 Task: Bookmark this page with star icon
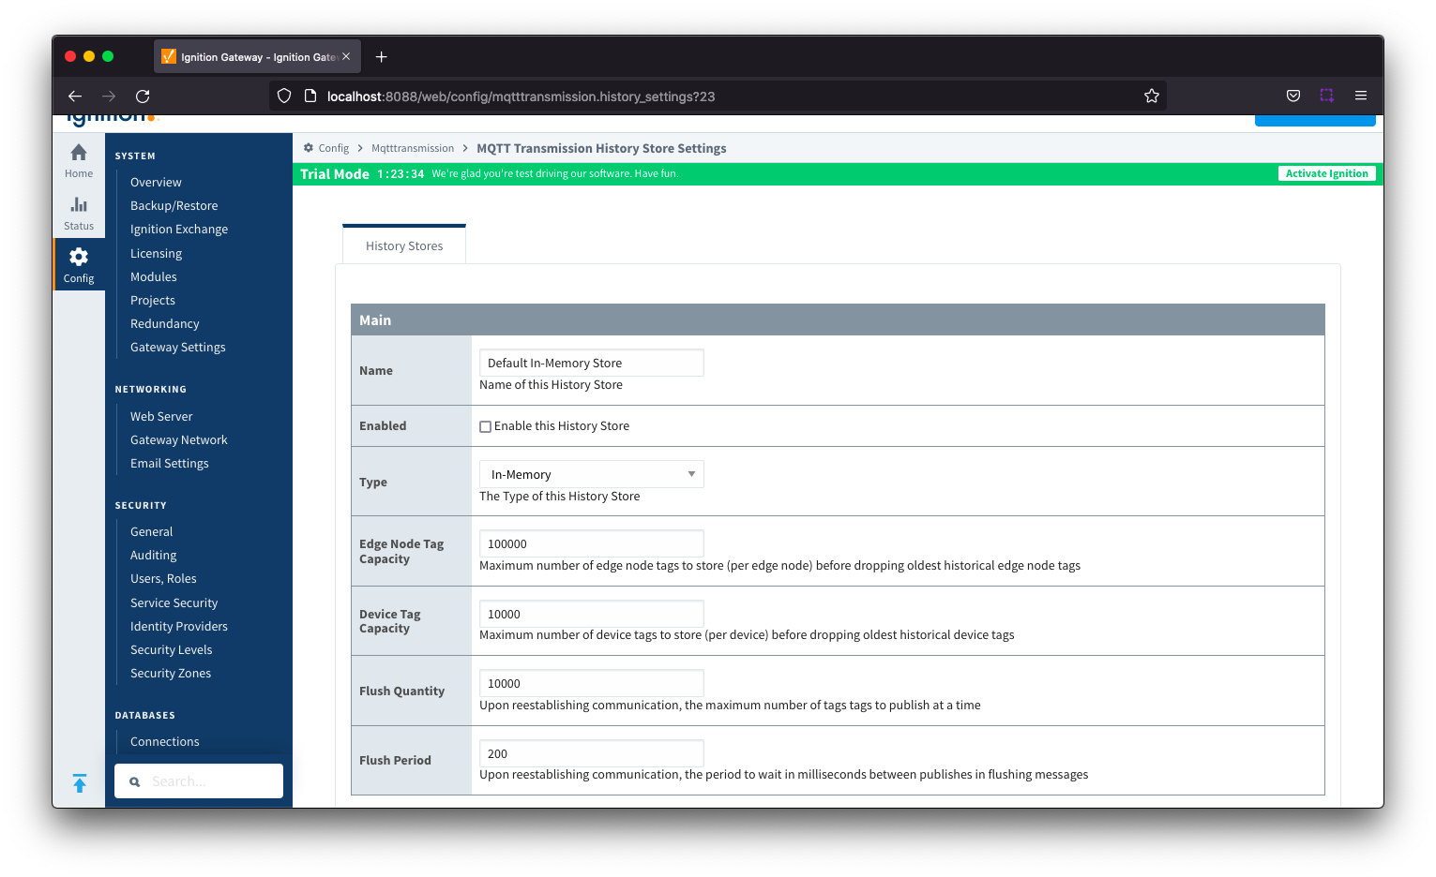[x=1152, y=96]
